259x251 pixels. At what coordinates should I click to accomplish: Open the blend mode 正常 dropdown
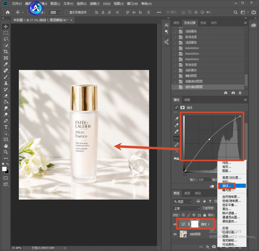pos(186,209)
